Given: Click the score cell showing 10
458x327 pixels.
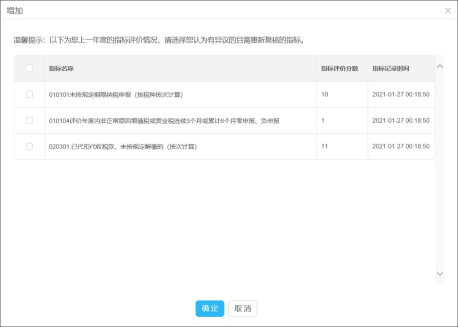Looking at the screenshot, I should coord(325,94).
